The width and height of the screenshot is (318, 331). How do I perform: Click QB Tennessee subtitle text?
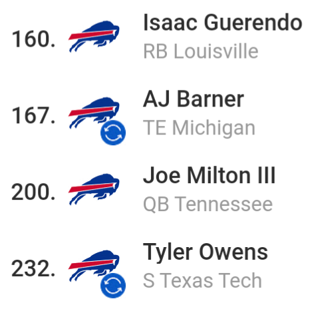(208, 204)
